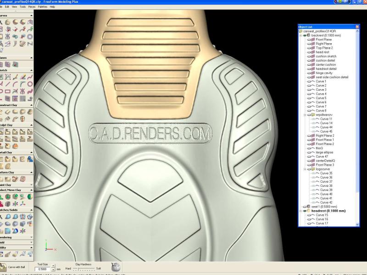Open the Tools menu
This screenshot has width=367, height=275.
pos(22,7)
